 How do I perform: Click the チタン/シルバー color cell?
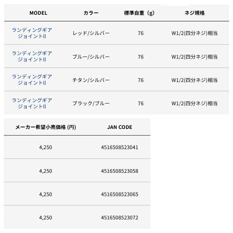[91, 80]
